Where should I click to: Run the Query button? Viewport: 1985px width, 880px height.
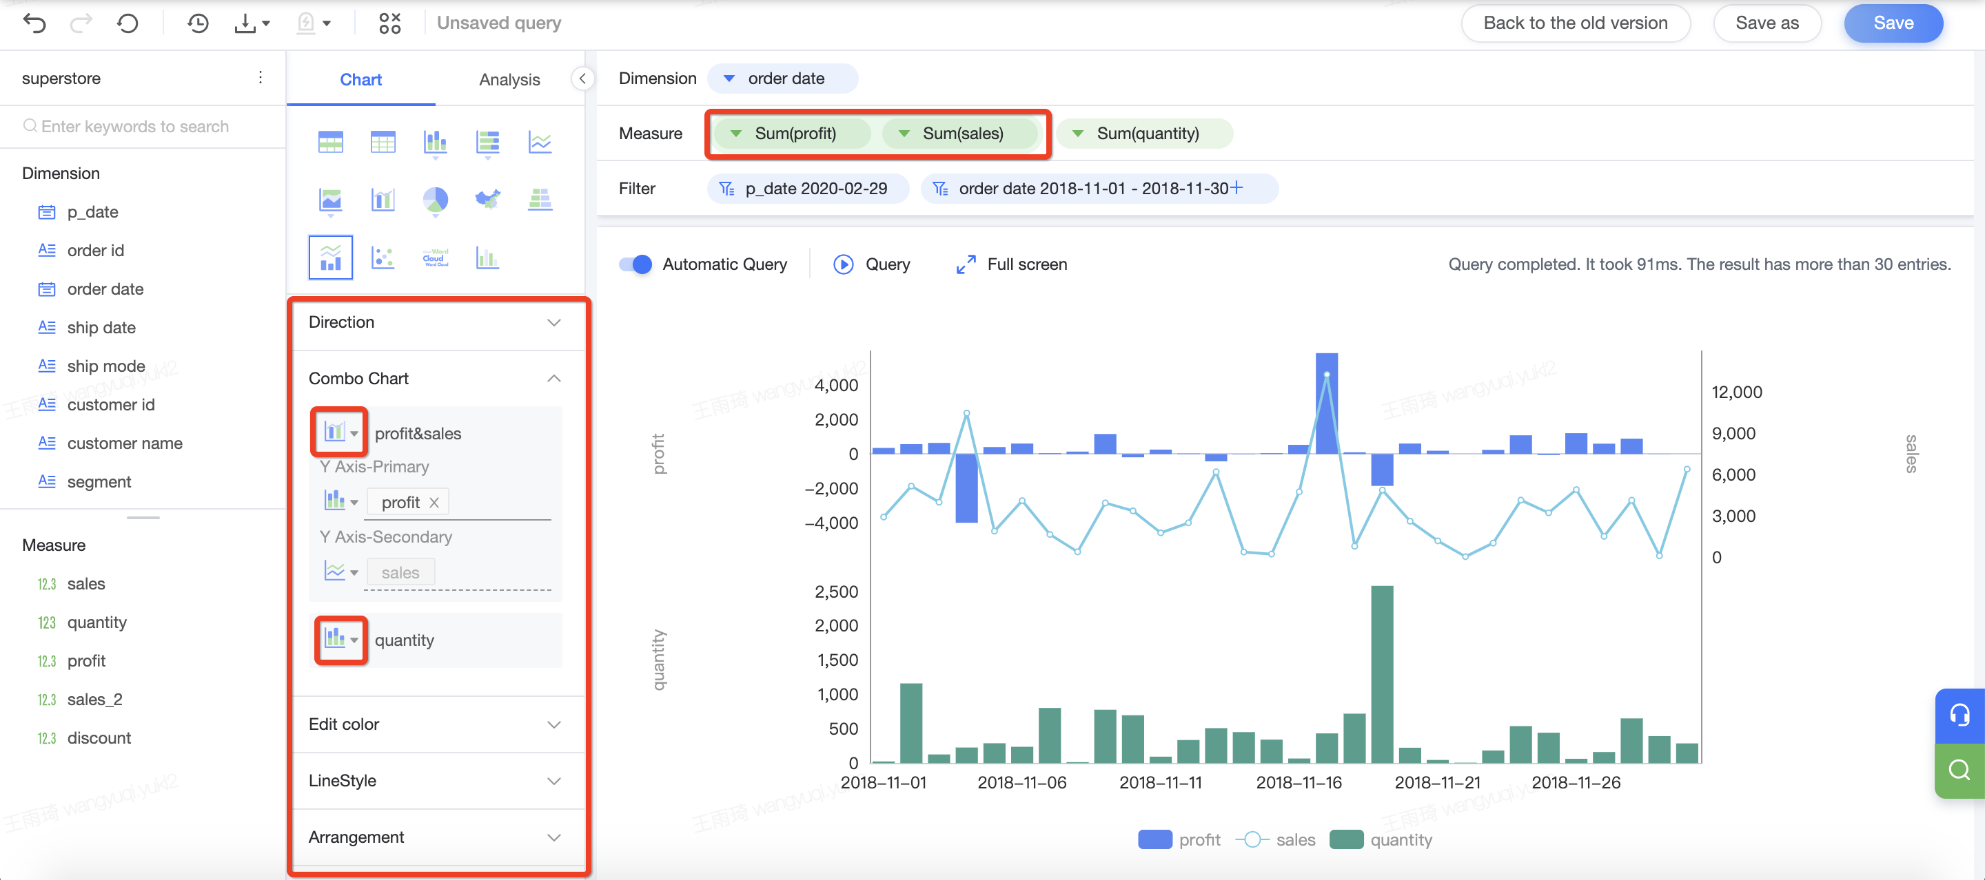871,264
